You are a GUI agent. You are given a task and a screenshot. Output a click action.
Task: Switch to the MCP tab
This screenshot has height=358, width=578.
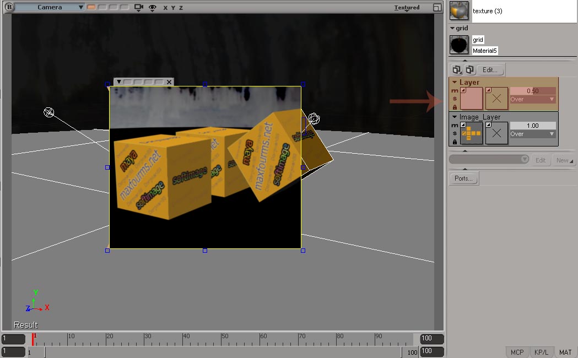click(517, 352)
